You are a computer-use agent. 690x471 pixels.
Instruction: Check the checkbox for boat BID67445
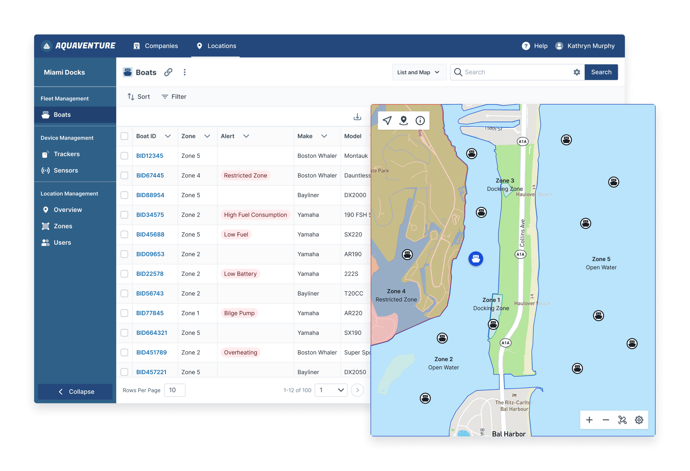click(x=125, y=175)
